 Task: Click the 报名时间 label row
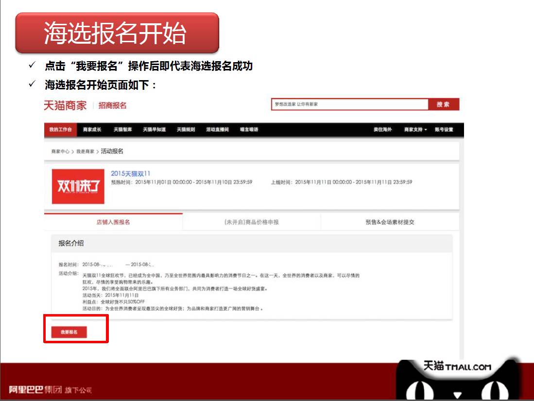(106, 265)
